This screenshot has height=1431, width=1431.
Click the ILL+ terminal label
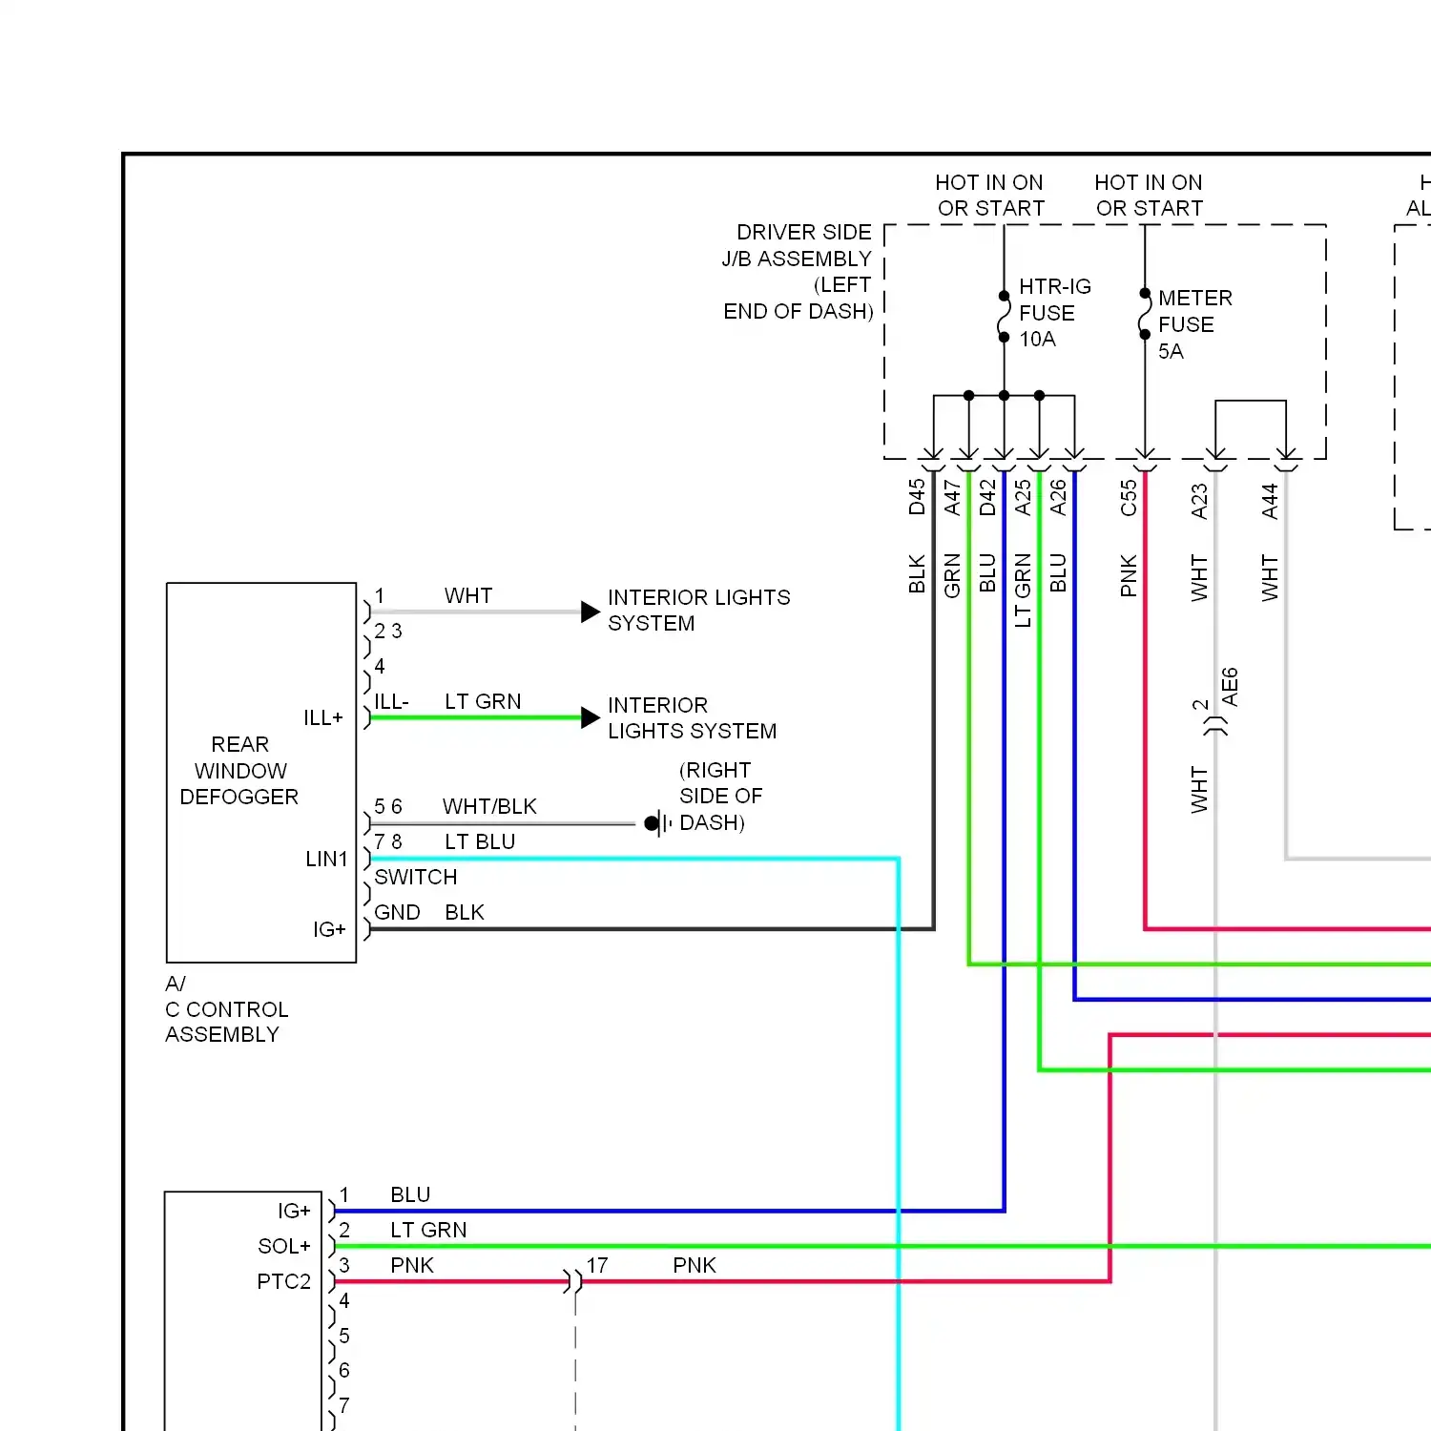(323, 717)
